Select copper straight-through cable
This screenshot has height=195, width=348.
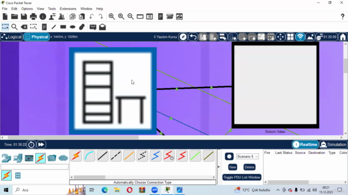click(103, 156)
